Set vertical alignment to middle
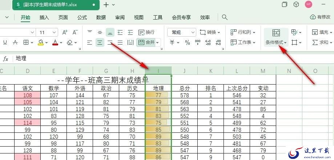 [x=100, y=32]
